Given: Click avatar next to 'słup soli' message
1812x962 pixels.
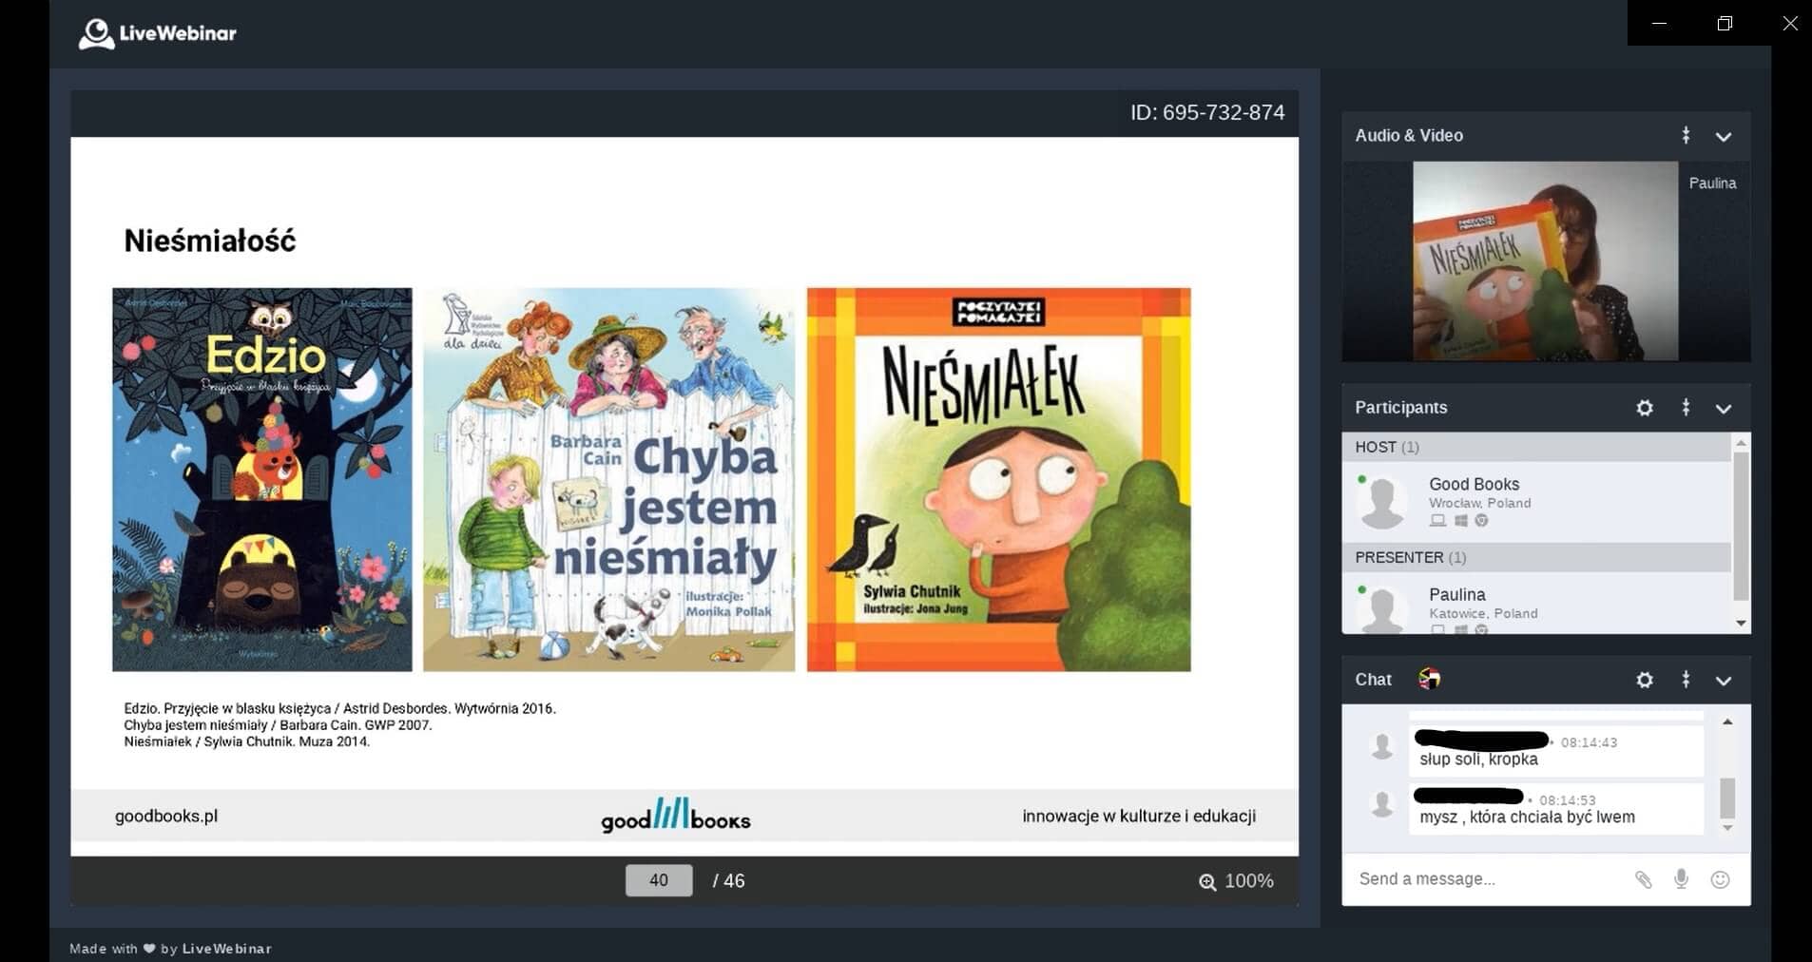Looking at the screenshot, I should point(1382,746).
